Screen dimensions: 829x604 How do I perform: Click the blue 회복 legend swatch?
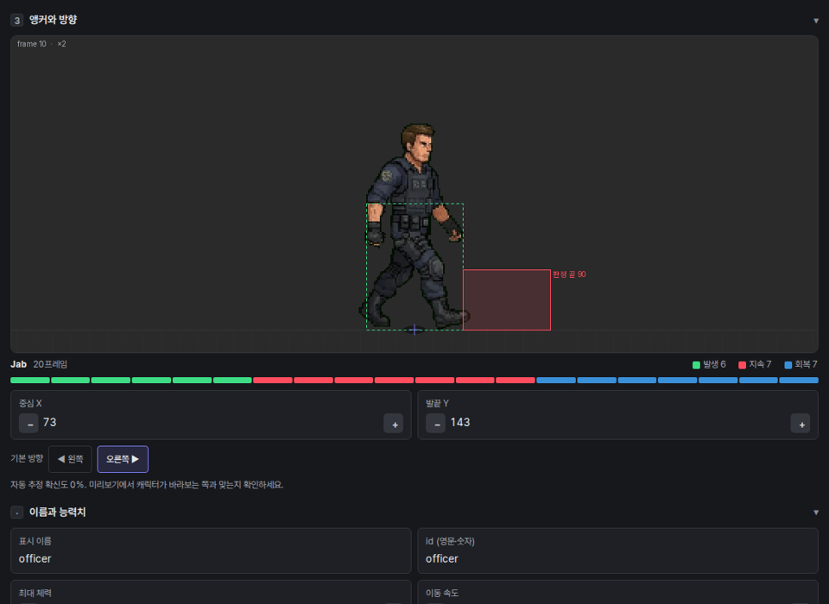(x=788, y=365)
